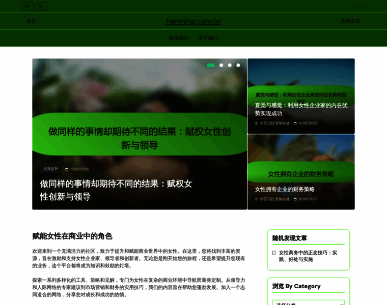This screenshot has width=387, height=305.
Task: Click calendar icon on 财务策略 card
Action: click(295, 199)
